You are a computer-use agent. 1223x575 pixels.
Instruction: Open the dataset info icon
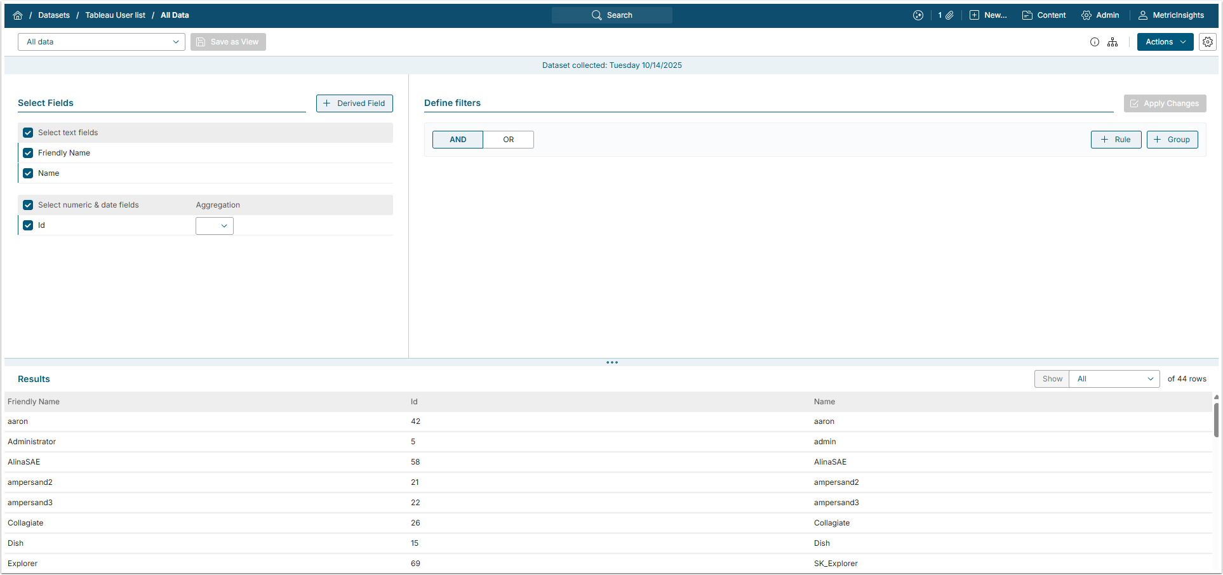[1095, 42]
